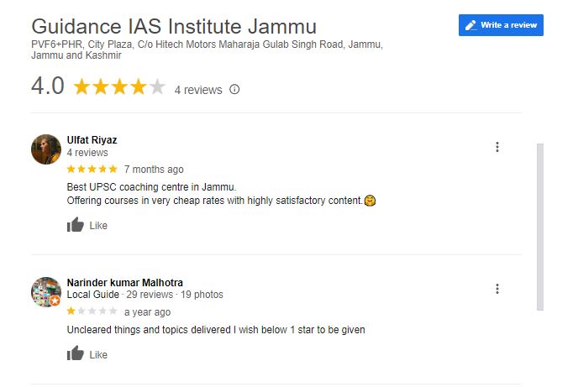Open the three-dot menu on Narinder kumar Malhotra's review

(497, 289)
